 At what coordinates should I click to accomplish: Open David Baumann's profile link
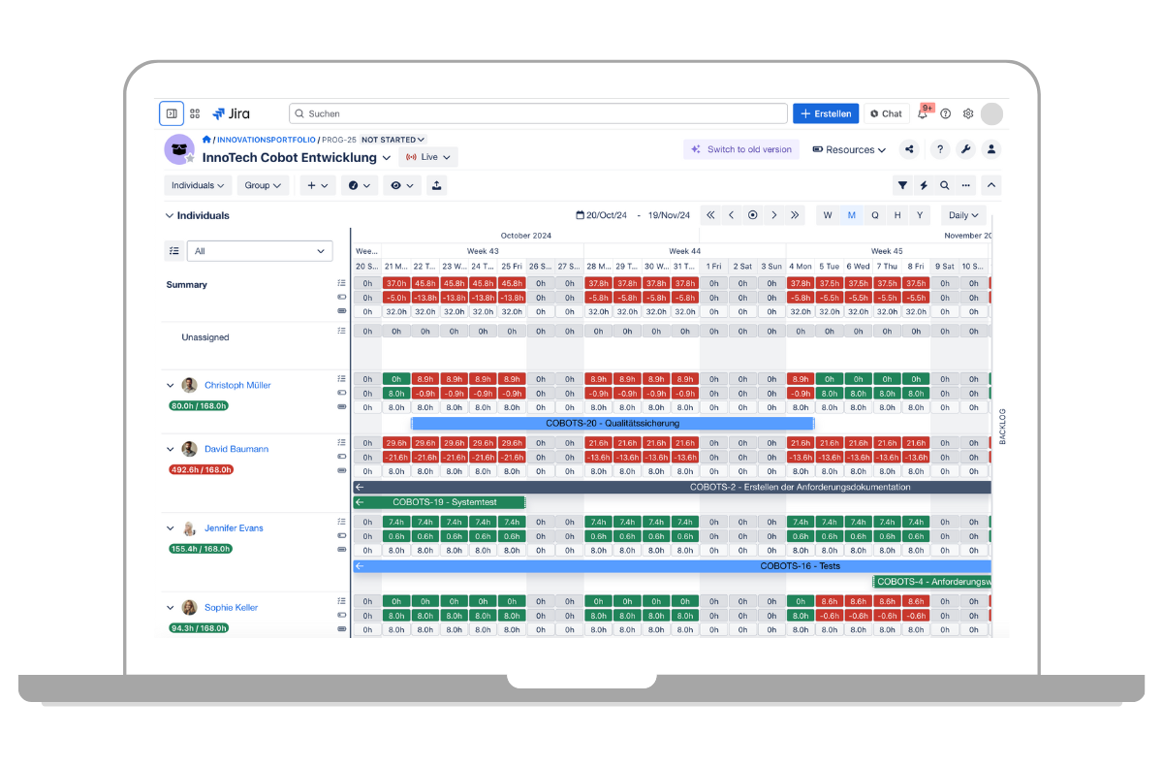[x=236, y=449]
